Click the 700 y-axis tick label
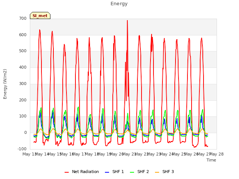This screenshot has height=179, width=239. [x=23, y=19]
